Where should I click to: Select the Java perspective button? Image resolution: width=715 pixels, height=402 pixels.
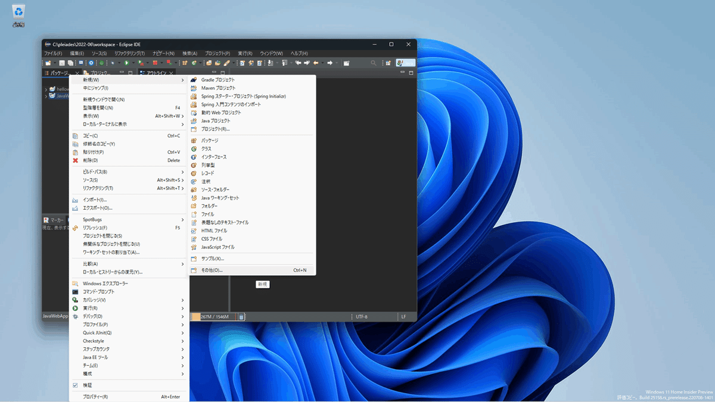pos(406,63)
